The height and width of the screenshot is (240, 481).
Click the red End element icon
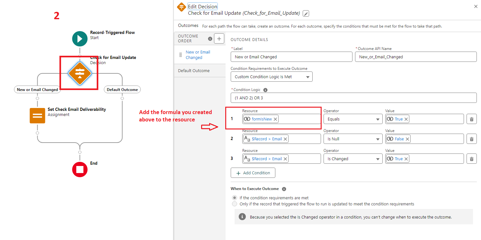[x=80, y=170]
